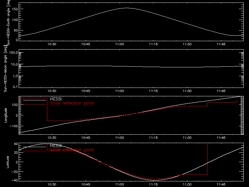Click the 11:45 time label under Earth angle plot
Image resolution: width=249 pixels, height=187 pixels.
click(221, 44)
